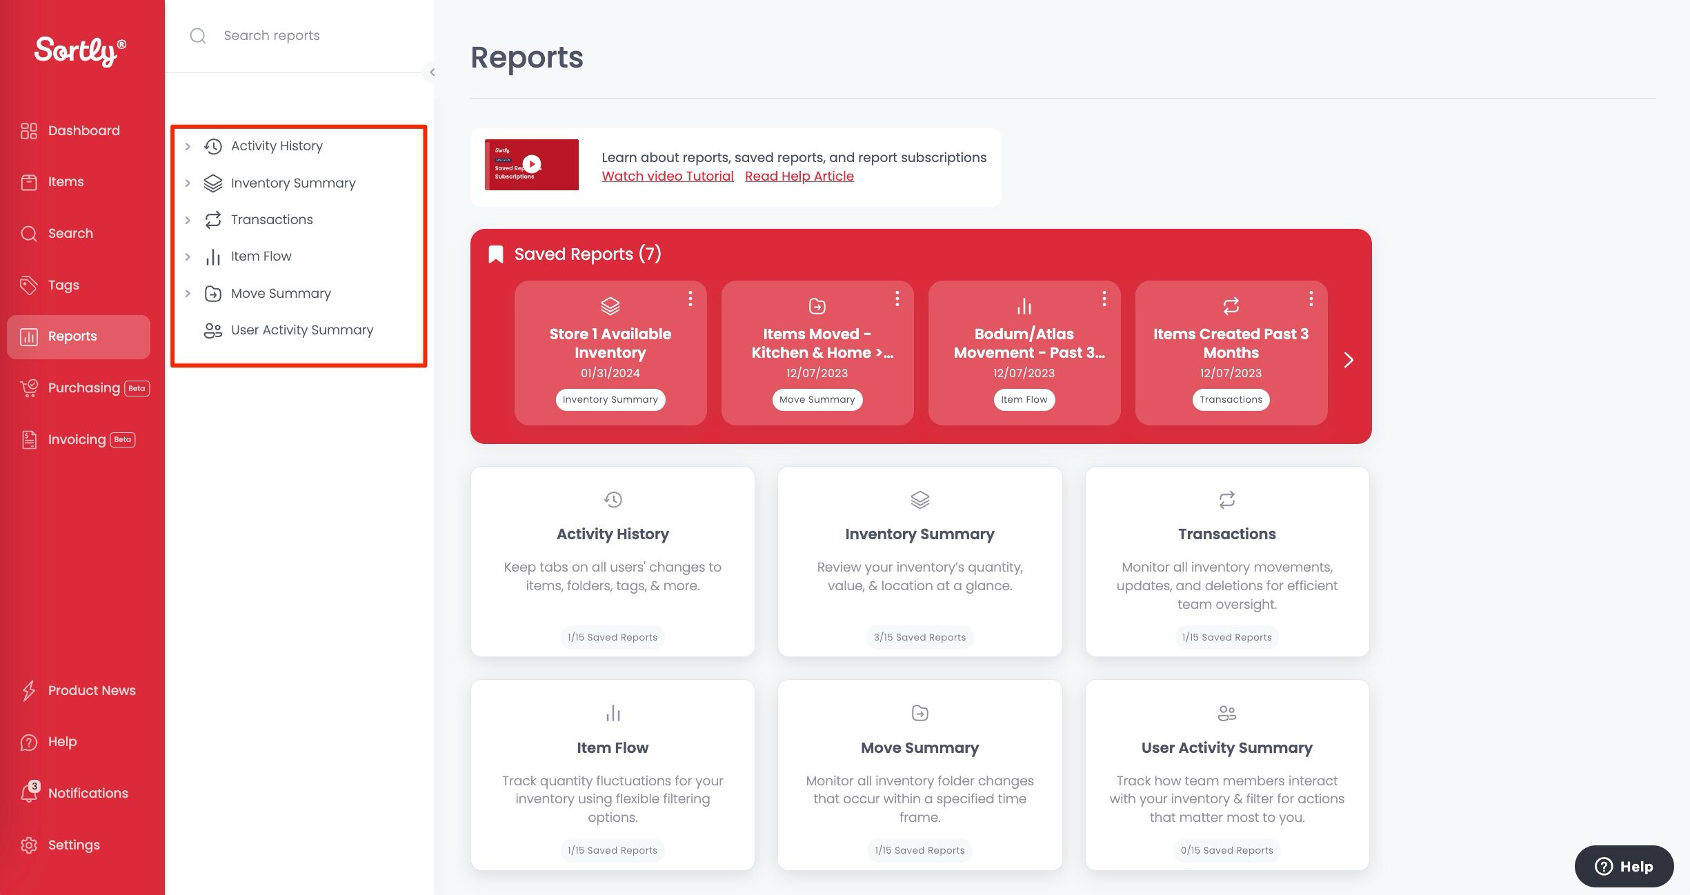This screenshot has height=895, width=1690.
Task: Open options menu on Store 1 Available Inventory
Action: pos(690,299)
